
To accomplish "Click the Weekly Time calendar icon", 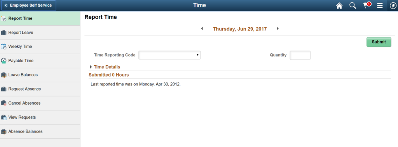I will tap(3, 47).
